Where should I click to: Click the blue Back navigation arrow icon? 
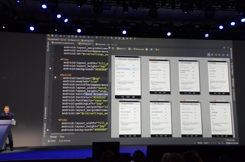pos(88,37)
